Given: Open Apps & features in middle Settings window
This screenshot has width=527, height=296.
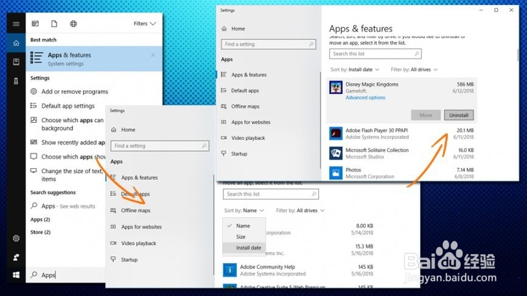Looking at the screenshot, I should (139, 177).
